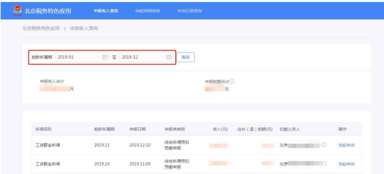The width and height of the screenshot is (384, 174).
Task: Open the 纳税明细查询 tab
Action: (x=148, y=11)
